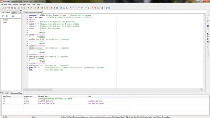This screenshot has width=210, height=118.
Task: Click the In button in right sidebar
Action: [x=208, y=18]
